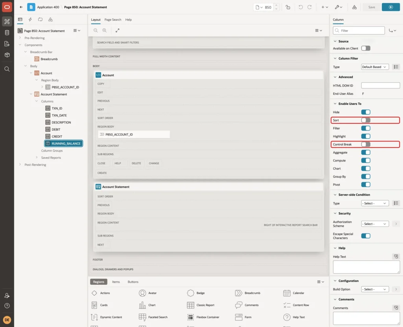Image resolution: width=403 pixels, height=327 pixels.
Task: Run the page with play button
Action: tap(391, 7)
